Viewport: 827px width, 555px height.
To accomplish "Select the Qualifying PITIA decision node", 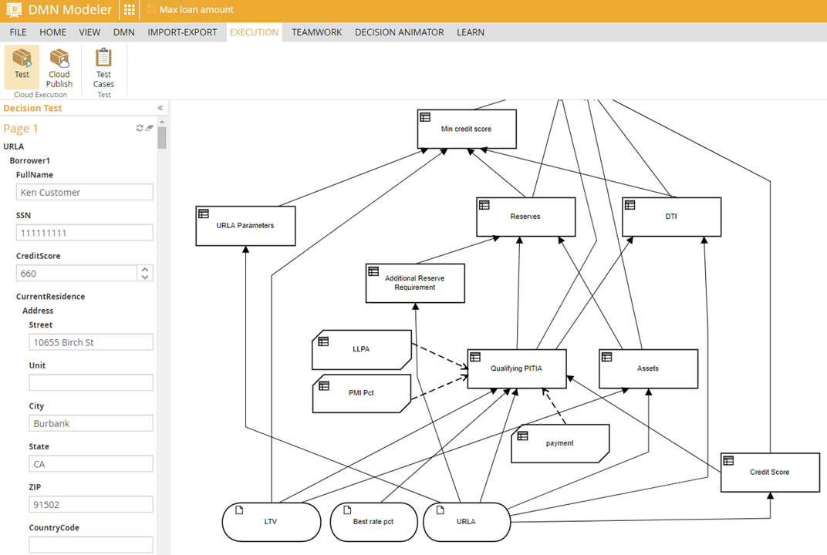I will (x=517, y=368).
